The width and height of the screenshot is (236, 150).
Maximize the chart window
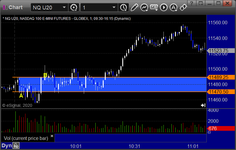219,3
